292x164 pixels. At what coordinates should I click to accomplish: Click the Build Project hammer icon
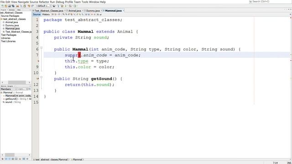tap(58, 6)
